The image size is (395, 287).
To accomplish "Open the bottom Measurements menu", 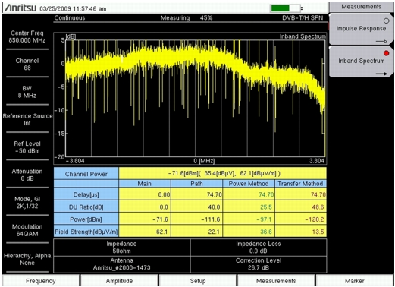I will point(276,281).
